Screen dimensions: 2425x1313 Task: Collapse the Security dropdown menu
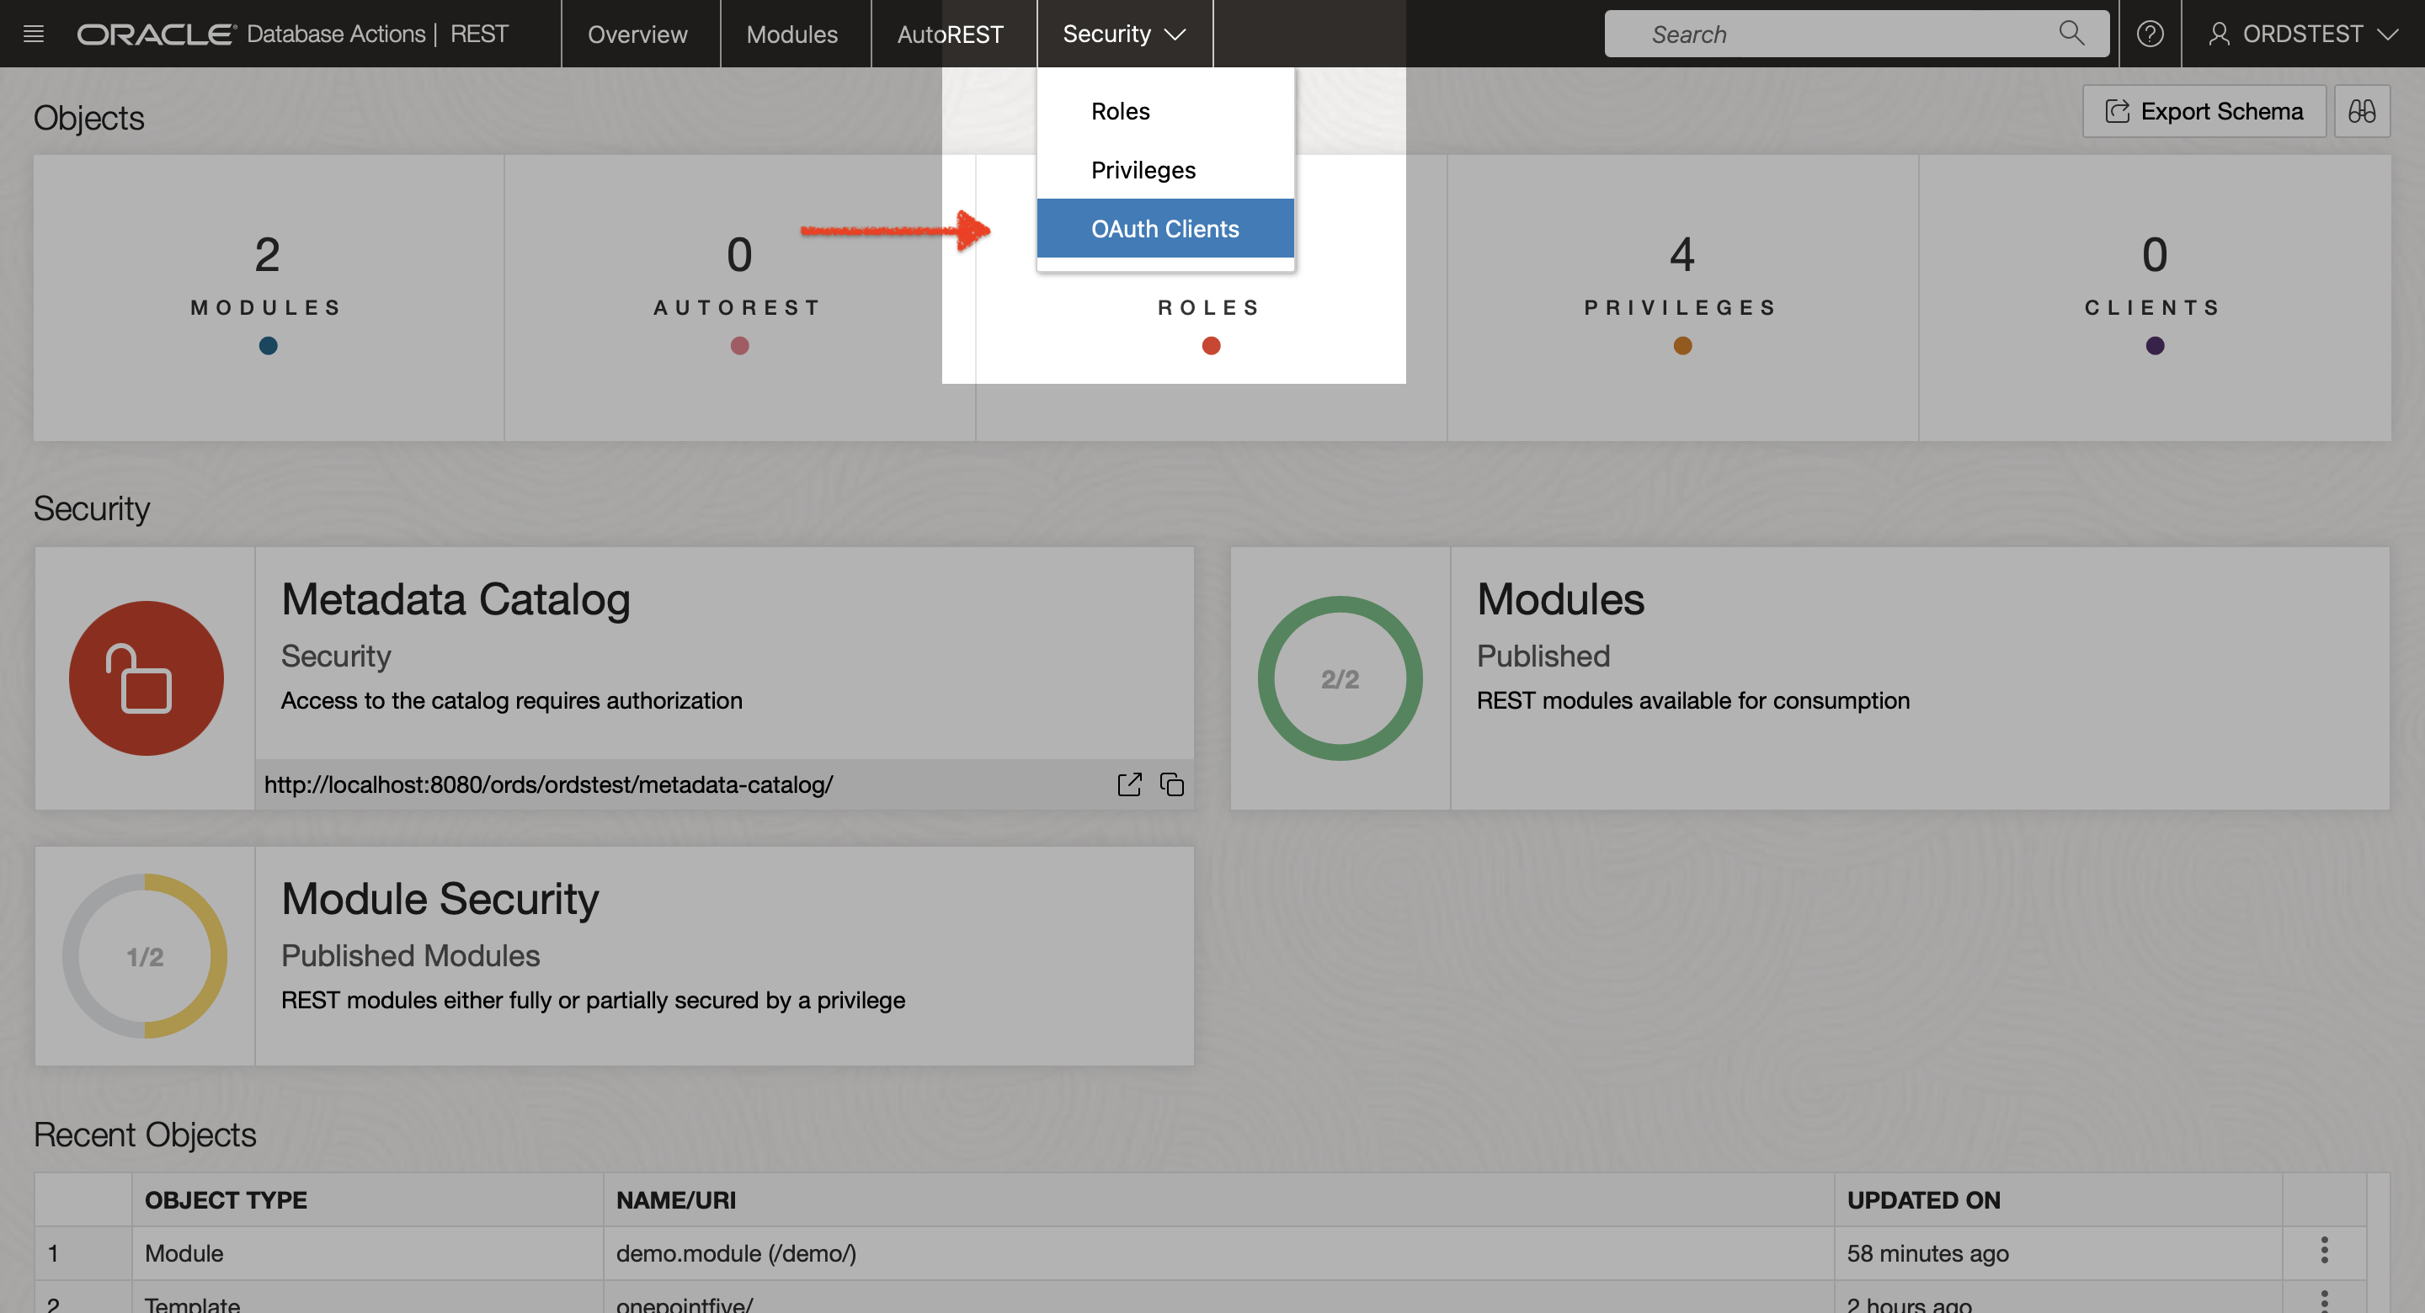point(1123,34)
